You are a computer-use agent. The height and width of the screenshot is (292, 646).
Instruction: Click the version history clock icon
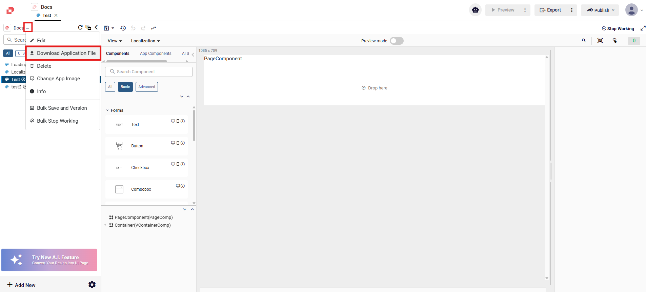[123, 28]
